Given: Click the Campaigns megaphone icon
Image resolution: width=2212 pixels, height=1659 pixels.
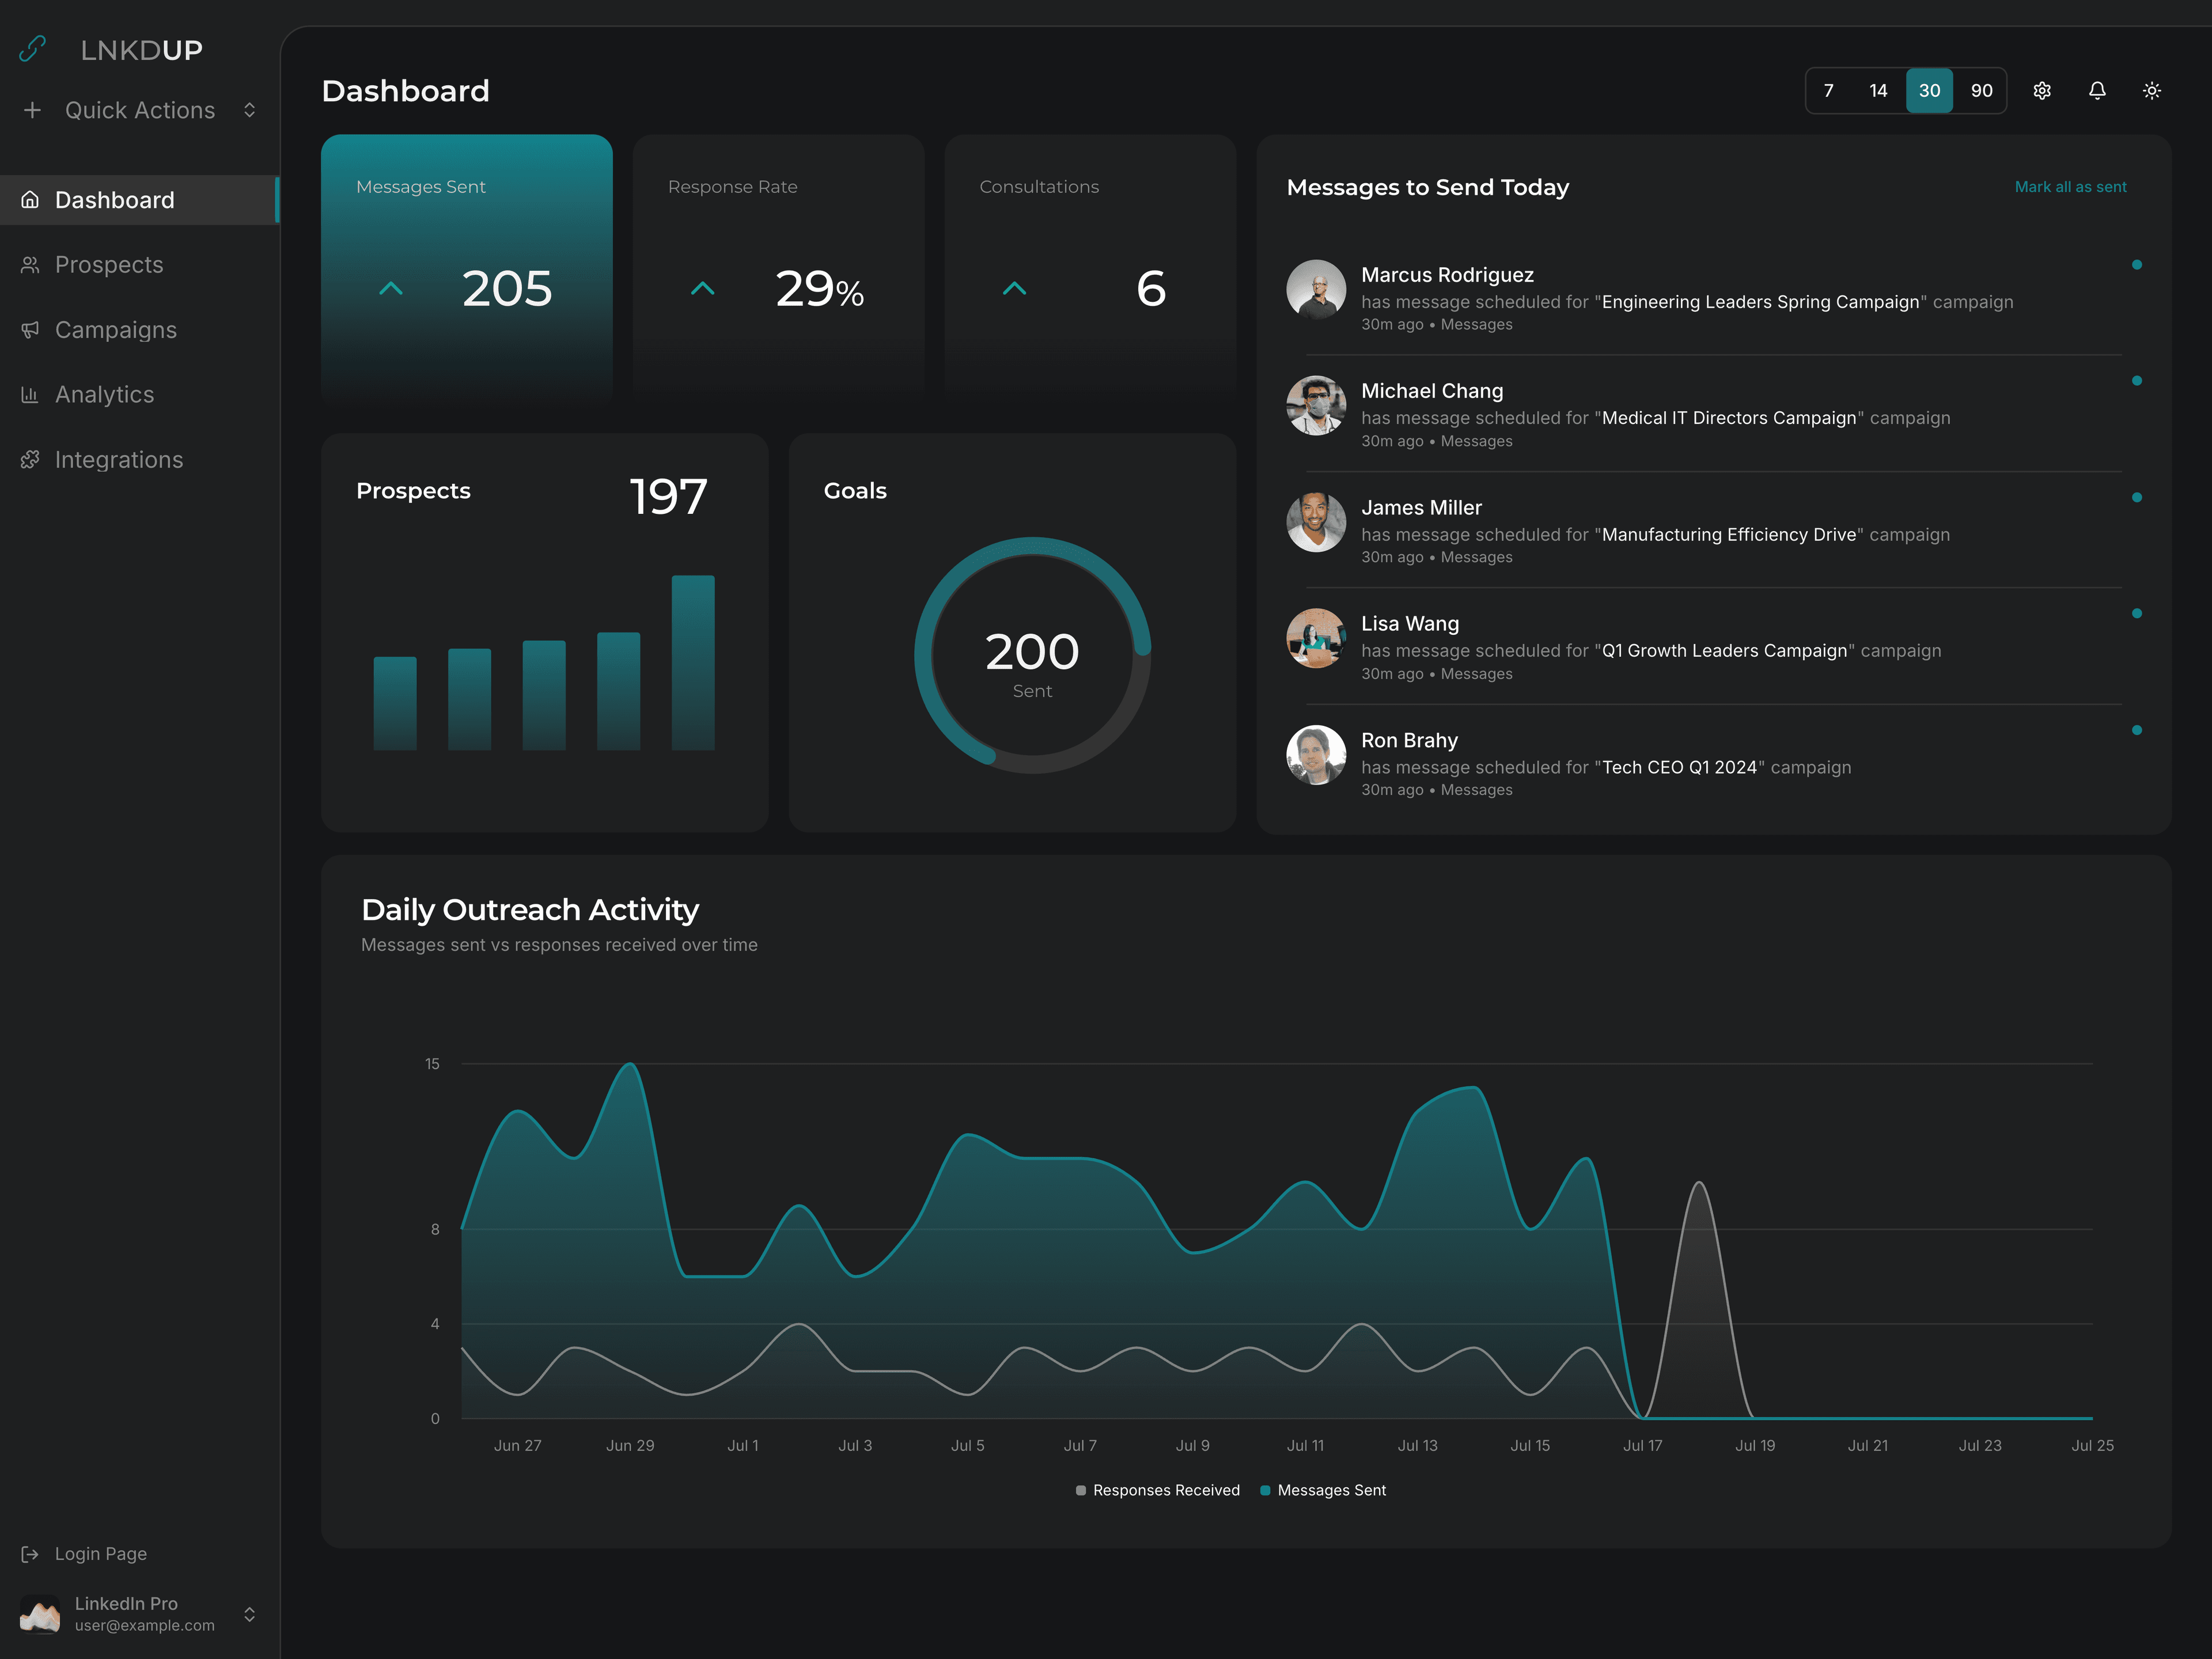Looking at the screenshot, I should 30,330.
